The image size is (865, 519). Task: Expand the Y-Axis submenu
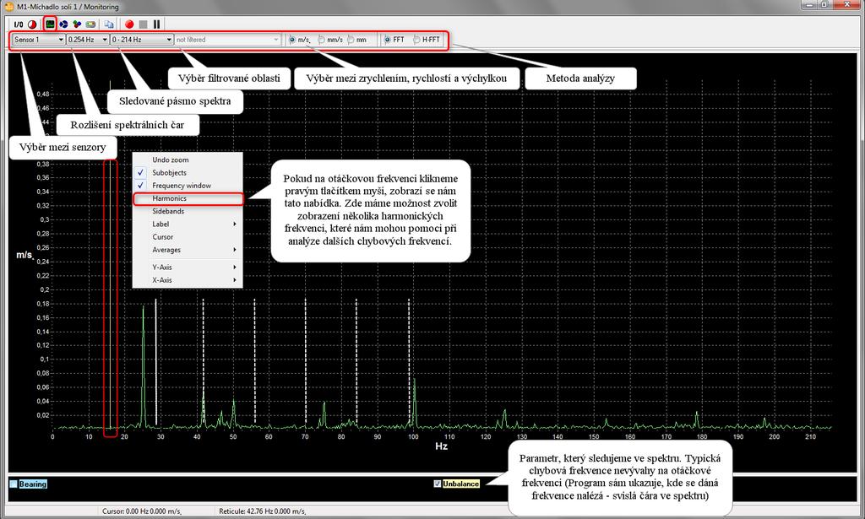[x=188, y=268]
